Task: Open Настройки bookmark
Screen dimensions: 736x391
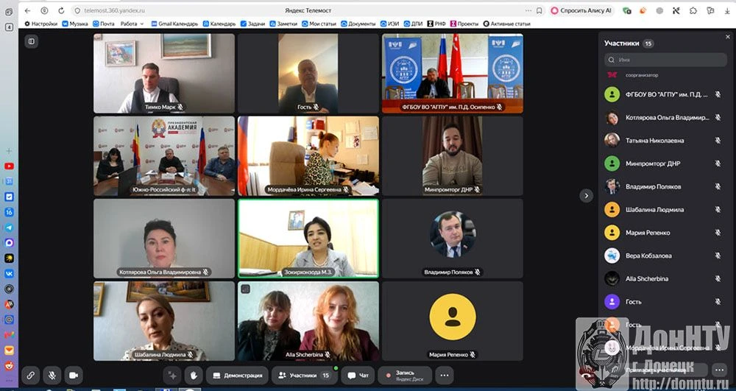Action: [40, 24]
